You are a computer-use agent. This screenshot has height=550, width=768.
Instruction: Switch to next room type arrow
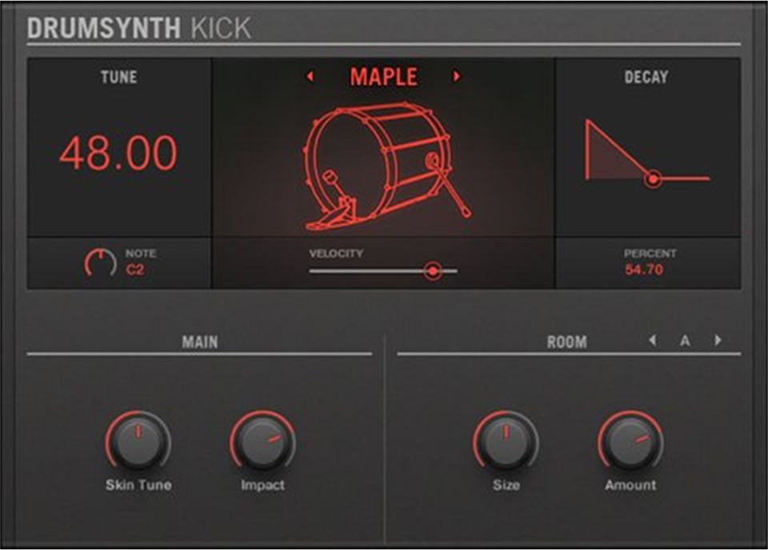click(718, 340)
